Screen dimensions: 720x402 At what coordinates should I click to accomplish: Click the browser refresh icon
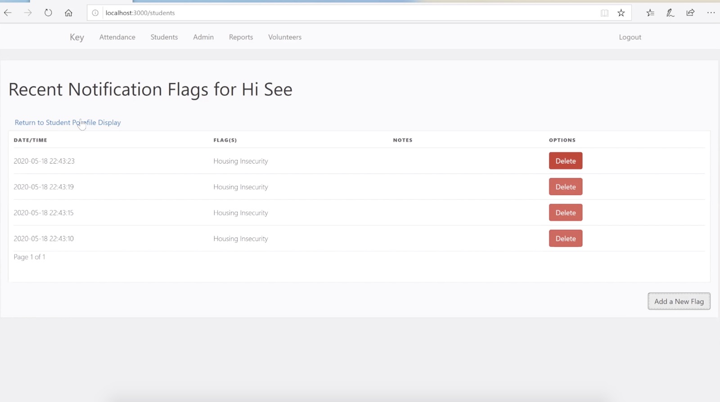point(48,13)
